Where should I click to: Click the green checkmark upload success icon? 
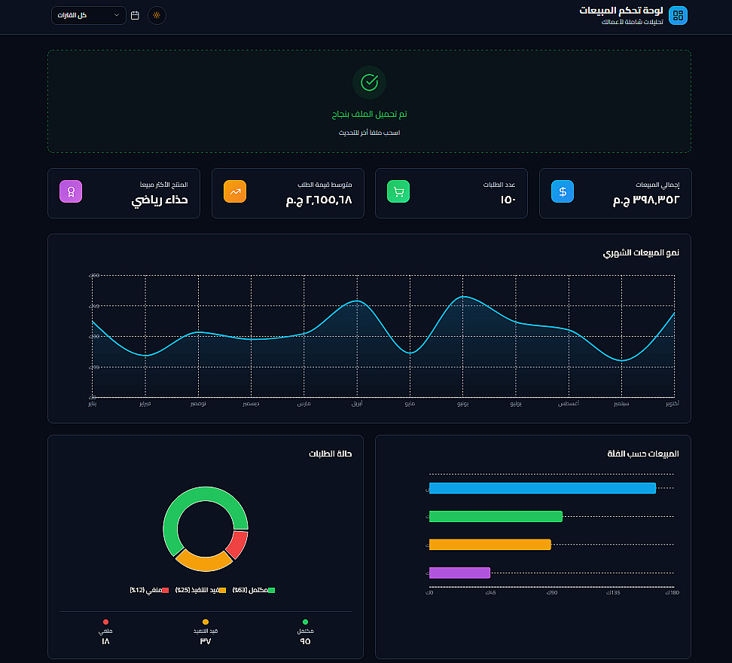369,83
